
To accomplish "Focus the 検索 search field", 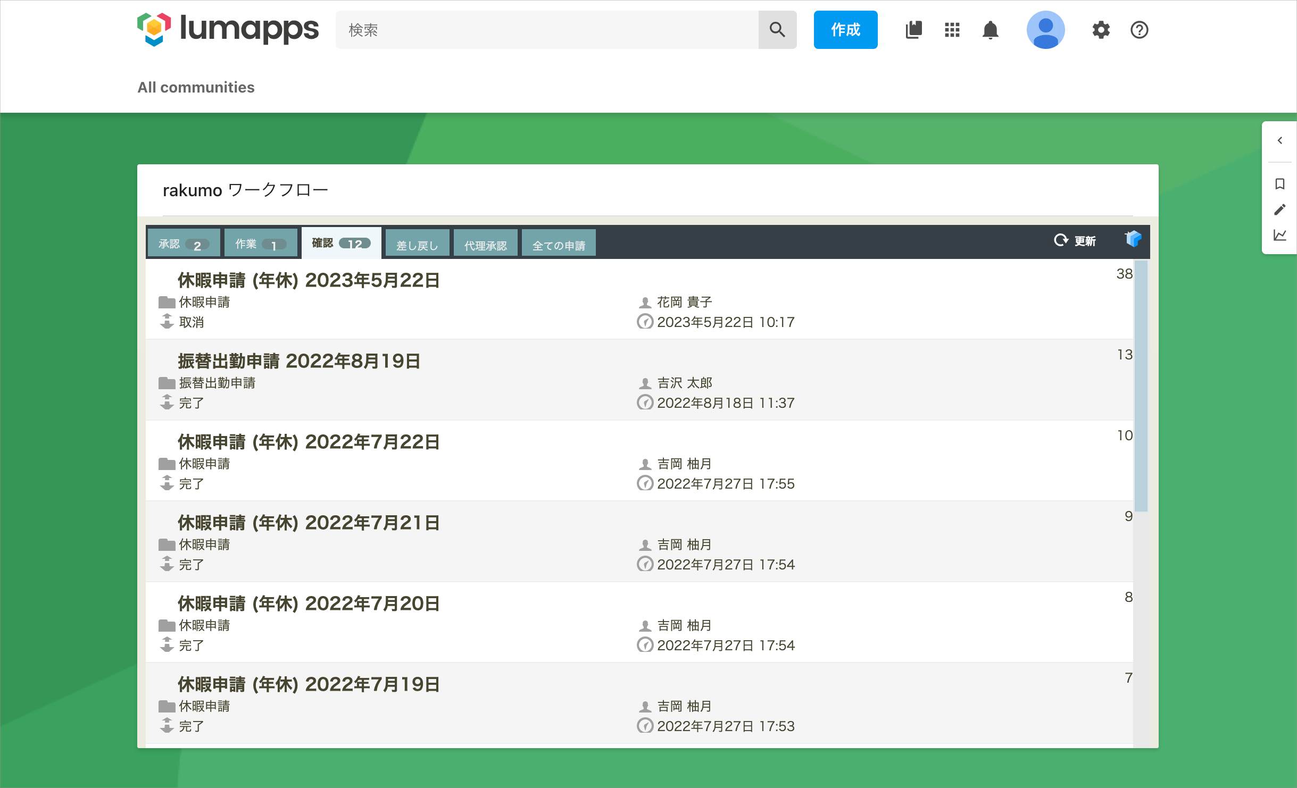I will pos(547,30).
